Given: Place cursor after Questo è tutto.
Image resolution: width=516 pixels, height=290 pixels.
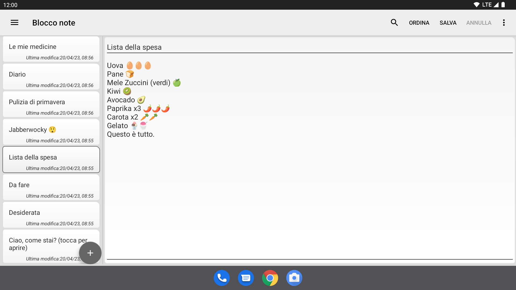Looking at the screenshot, I should point(155,134).
